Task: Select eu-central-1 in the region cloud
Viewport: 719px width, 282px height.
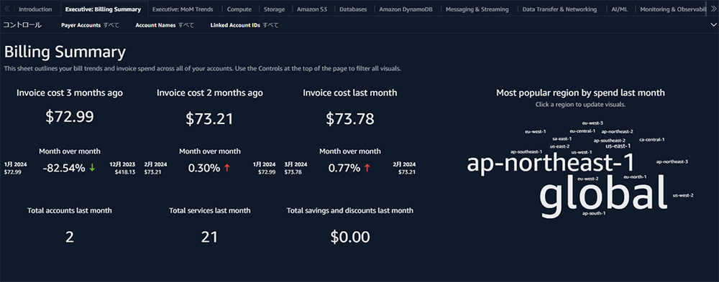Action: click(x=582, y=131)
